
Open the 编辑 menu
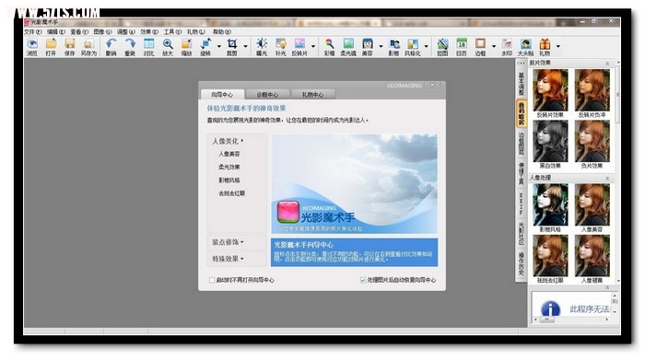(x=56, y=31)
